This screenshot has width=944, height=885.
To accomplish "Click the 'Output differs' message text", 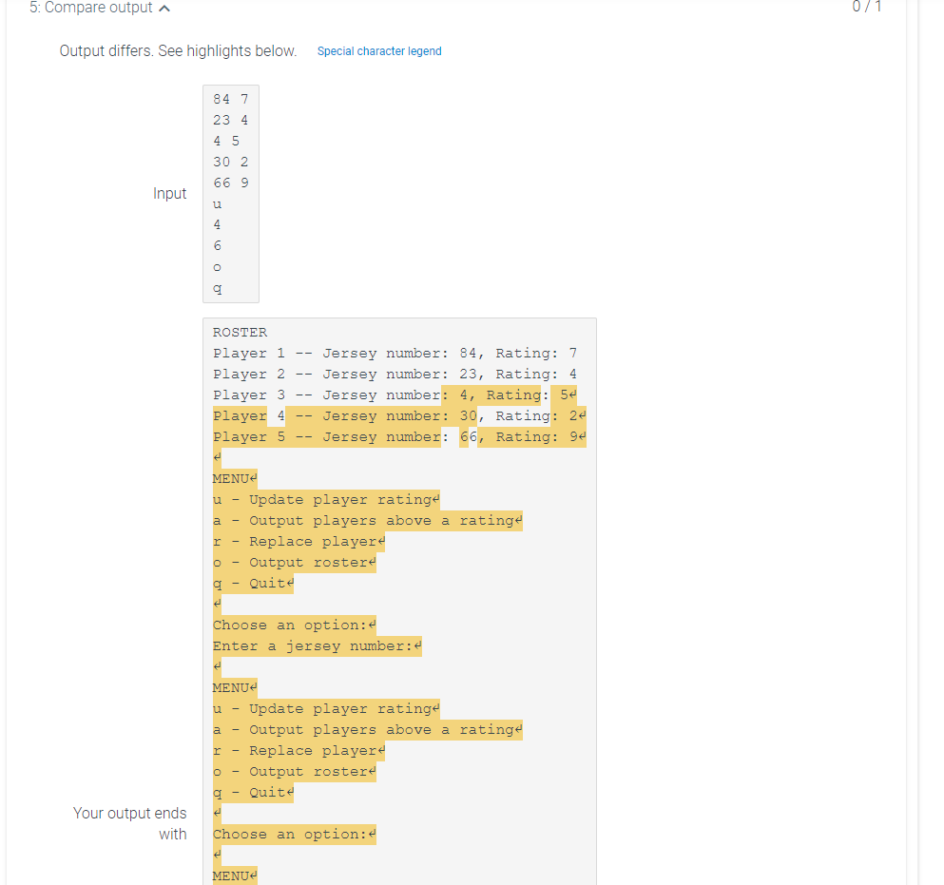I will click(x=178, y=50).
